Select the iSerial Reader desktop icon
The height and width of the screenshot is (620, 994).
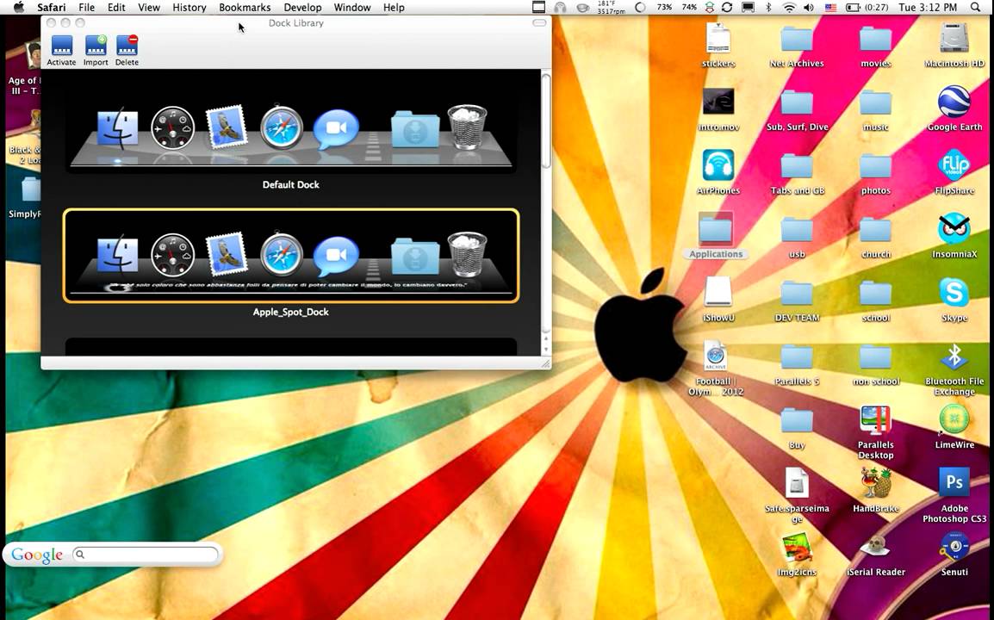point(875,547)
